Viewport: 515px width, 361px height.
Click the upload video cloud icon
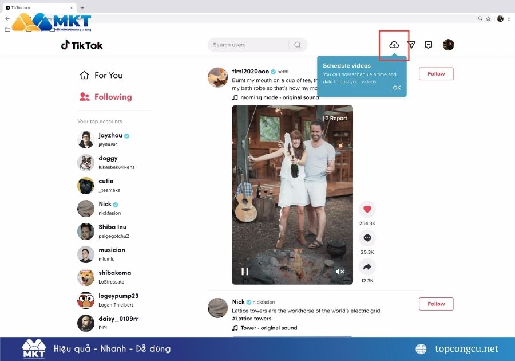pyautogui.click(x=394, y=45)
